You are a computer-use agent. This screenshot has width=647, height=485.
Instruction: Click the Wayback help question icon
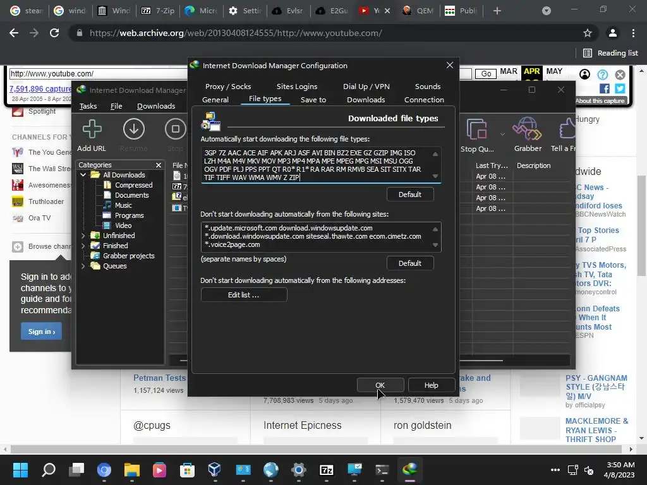602,75
